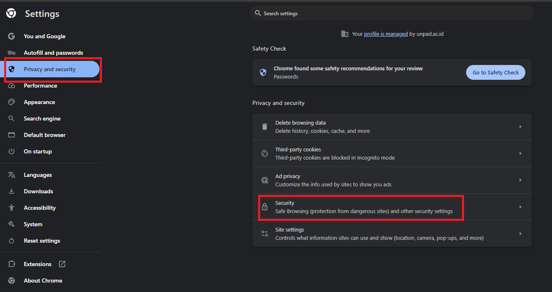Expand the Ad privacy row arrow
Image resolution: width=552 pixels, height=292 pixels.
coord(520,180)
